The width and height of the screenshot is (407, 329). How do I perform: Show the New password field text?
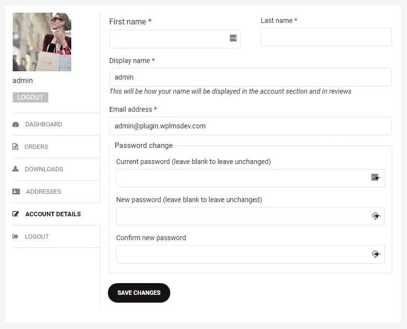tap(376, 216)
